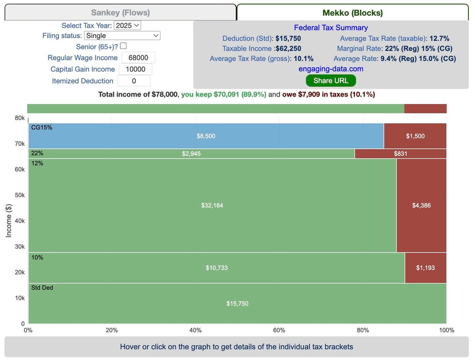The width and height of the screenshot is (475, 363).
Task: Enable the Senior (65+) checkbox
Action: [x=123, y=46]
